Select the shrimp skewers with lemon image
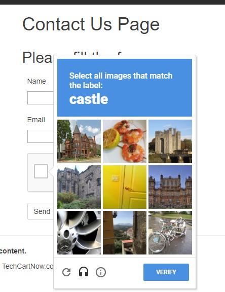This screenshot has height=292, width=225. [x=125, y=141]
